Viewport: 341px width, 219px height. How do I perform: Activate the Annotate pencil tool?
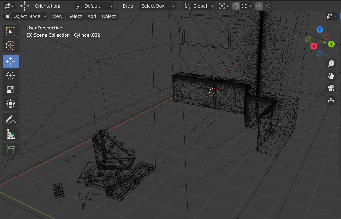click(x=11, y=120)
